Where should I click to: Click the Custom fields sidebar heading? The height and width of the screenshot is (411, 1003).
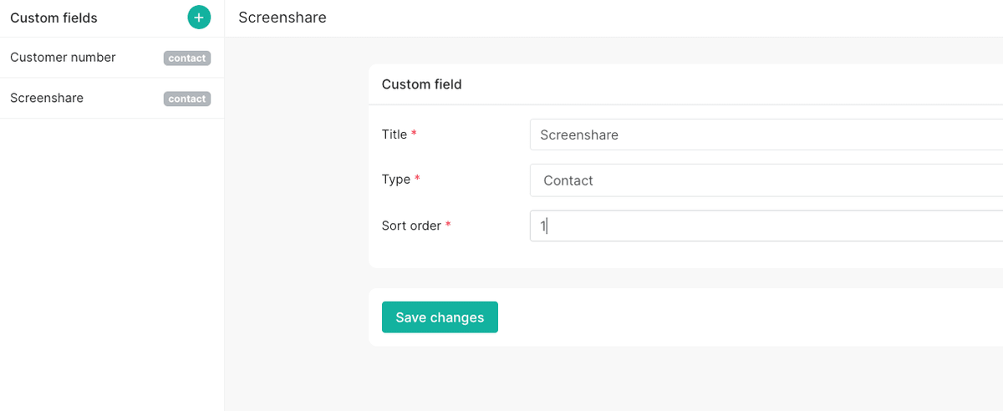pyautogui.click(x=53, y=18)
